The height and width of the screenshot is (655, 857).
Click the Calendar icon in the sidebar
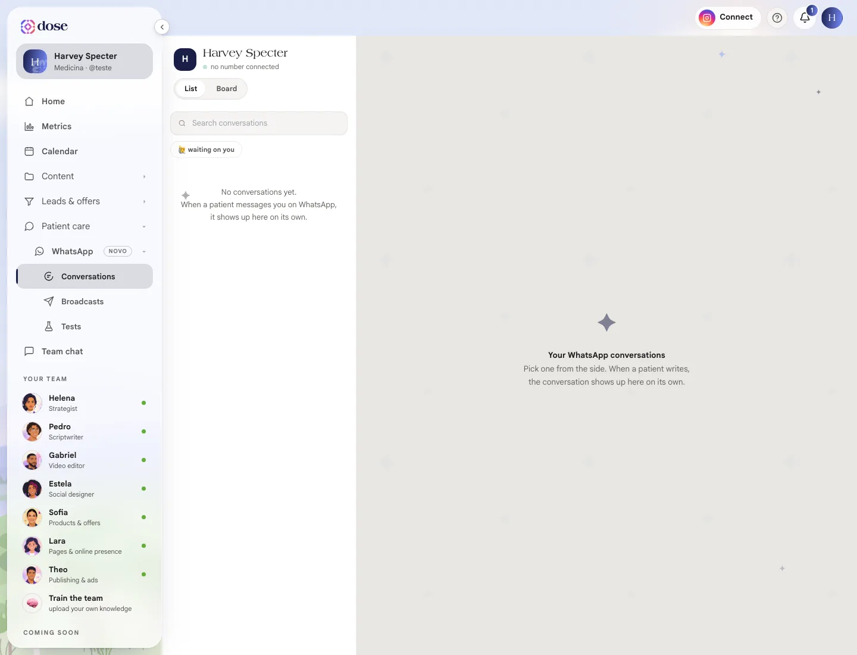coord(29,151)
